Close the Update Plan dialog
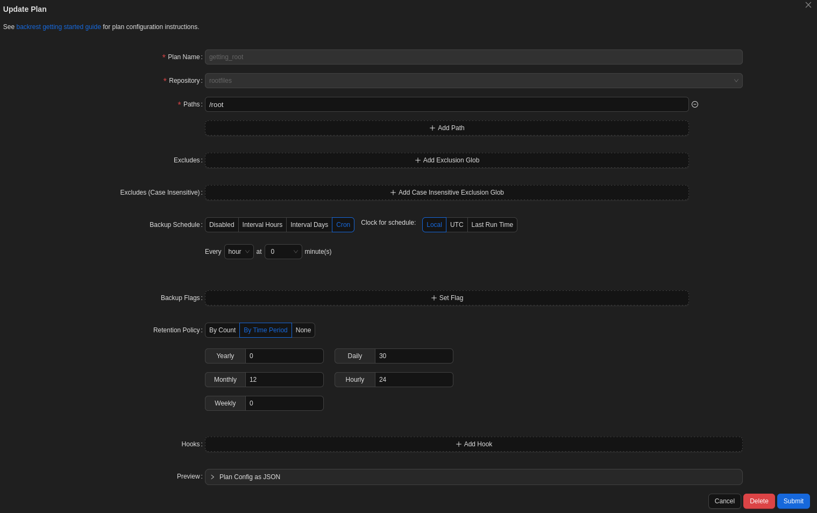This screenshot has width=817, height=513. (808, 5)
